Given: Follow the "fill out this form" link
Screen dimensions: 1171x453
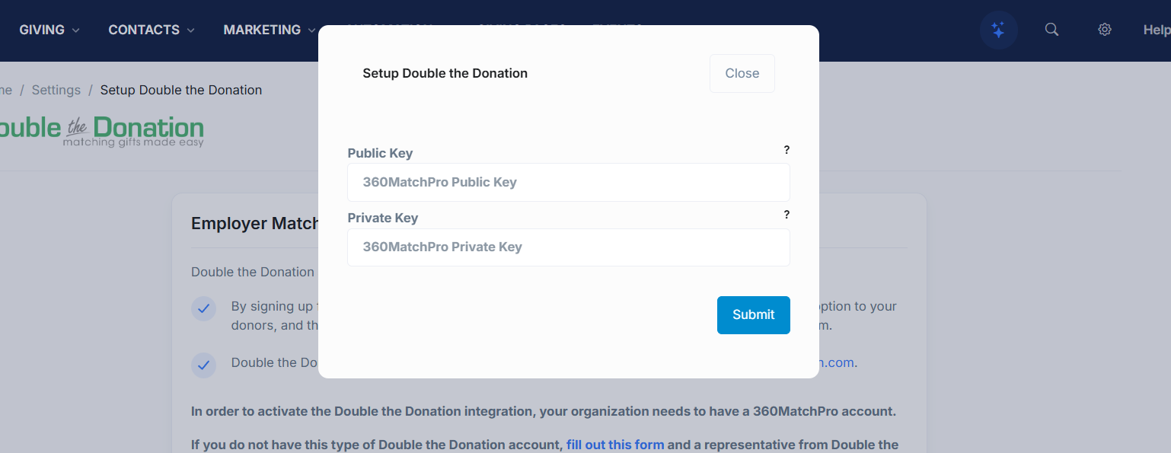Looking at the screenshot, I should 615,445.
